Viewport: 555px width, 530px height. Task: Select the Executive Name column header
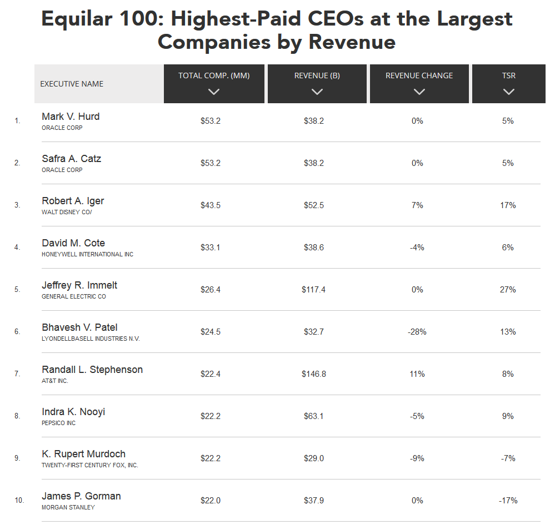click(x=72, y=84)
